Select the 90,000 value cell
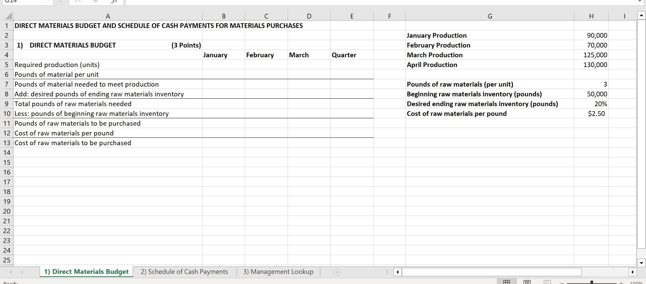This screenshot has width=646, height=284. tap(591, 35)
